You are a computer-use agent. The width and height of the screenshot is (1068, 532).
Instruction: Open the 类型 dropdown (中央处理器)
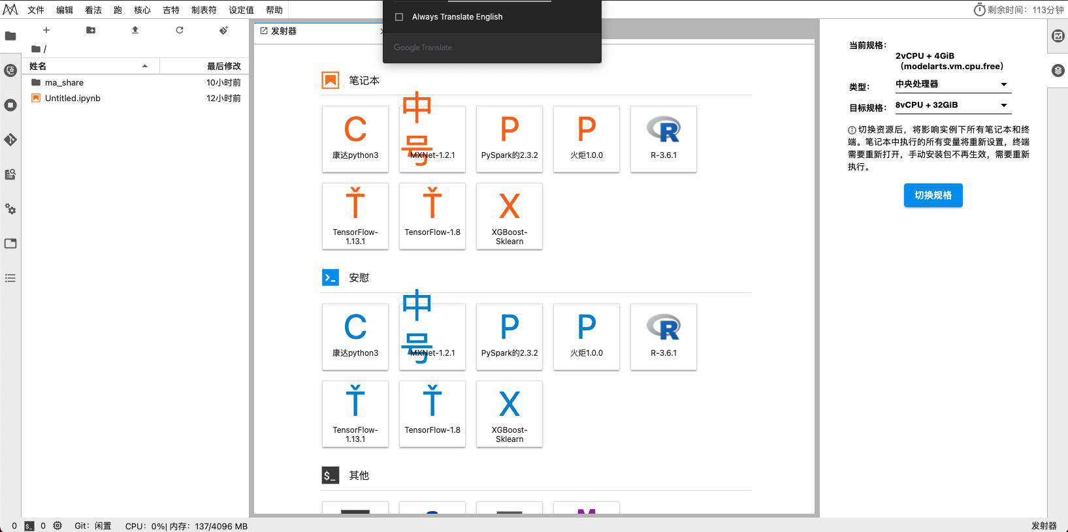tap(952, 84)
